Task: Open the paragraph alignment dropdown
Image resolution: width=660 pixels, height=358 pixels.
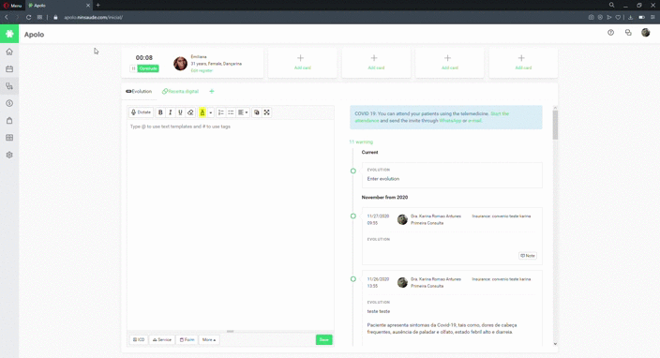Action: pyautogui.click(x=243, y=112)
